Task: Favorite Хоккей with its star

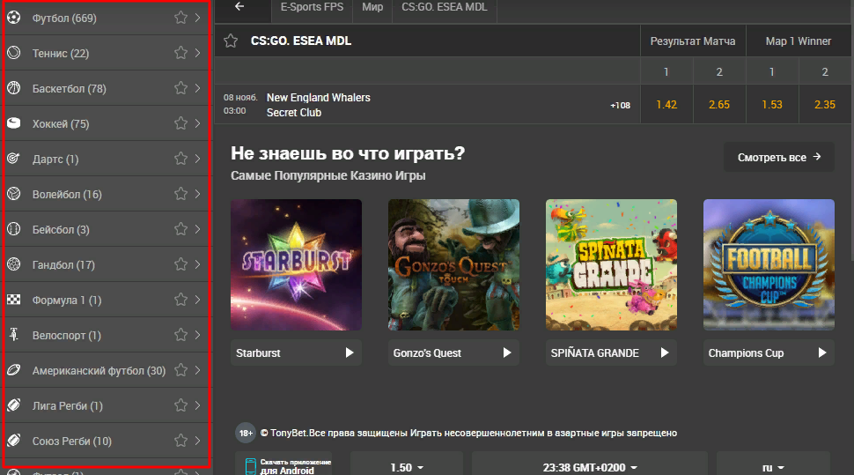Action: pos(180,123)
